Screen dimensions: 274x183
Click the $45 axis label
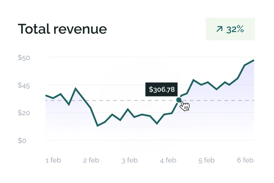pos(24,86)
